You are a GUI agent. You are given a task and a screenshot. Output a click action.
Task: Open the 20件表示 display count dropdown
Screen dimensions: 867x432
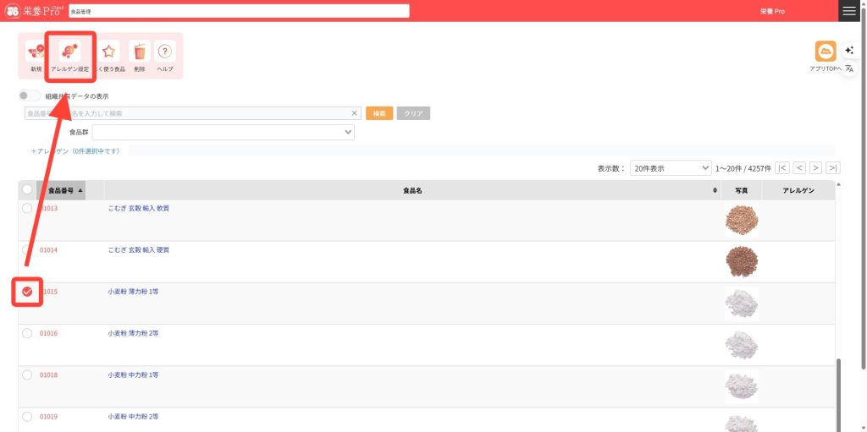[671, 168]
